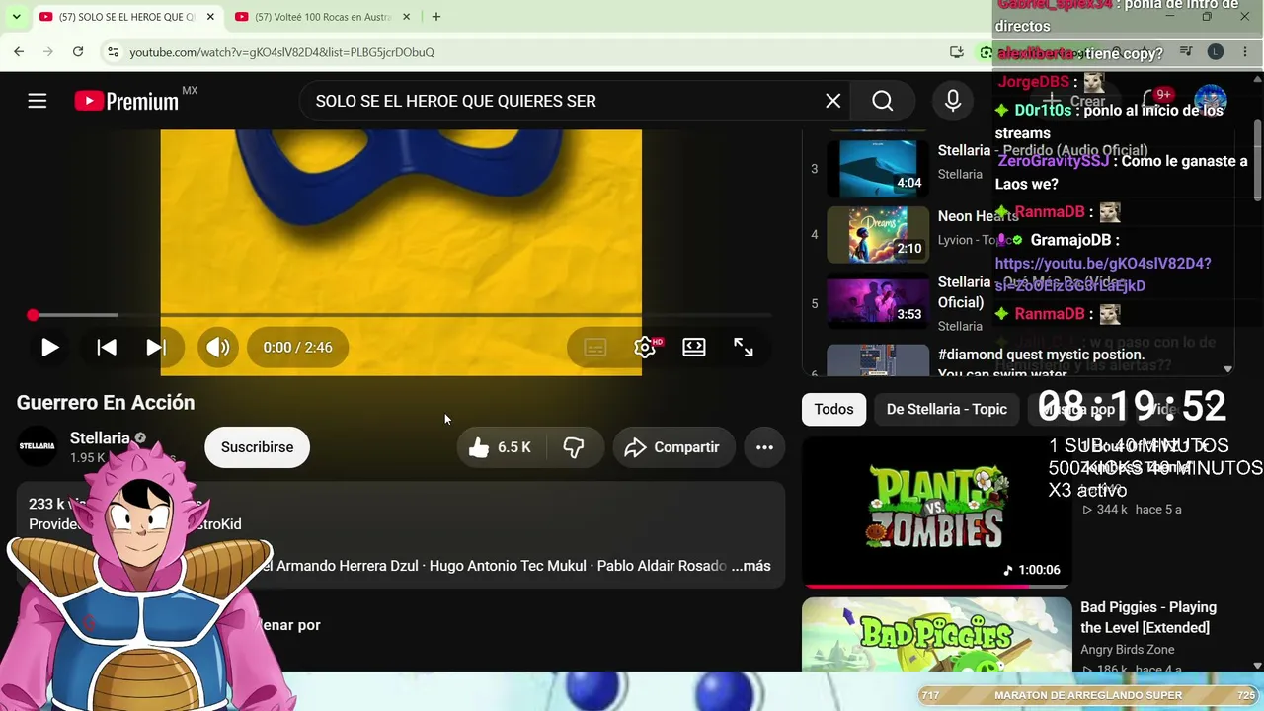This screenshot has width=1264, height=711.
Task: Open the Stellaria channel name link
Action: 100,437
